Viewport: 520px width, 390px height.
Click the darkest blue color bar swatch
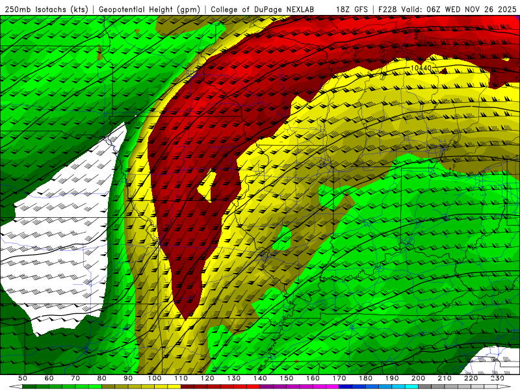[x=346, y=387]
